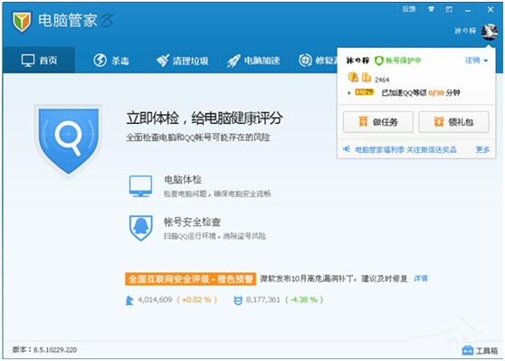Click the version 8.5.10229.220 text
This screenshot has height=361, width=505.
pos(44,350)
